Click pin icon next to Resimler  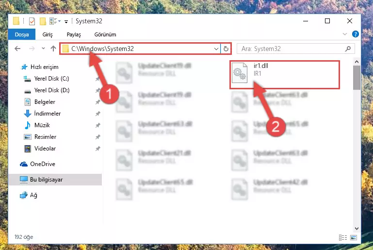(97, 137)
